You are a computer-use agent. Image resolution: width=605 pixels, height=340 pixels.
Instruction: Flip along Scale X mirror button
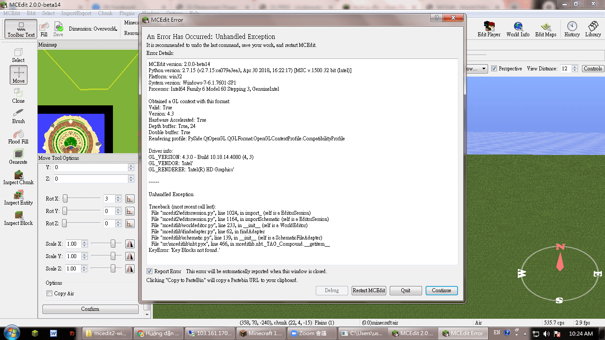pyautogui.click(x=130, y=244)
